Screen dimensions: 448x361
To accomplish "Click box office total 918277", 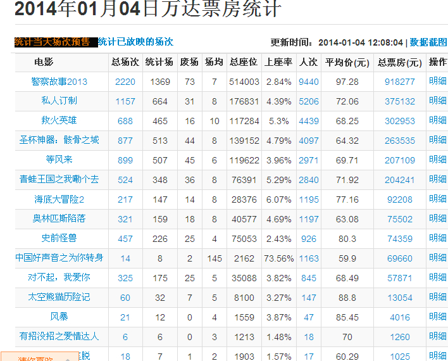I will [400, 82].
